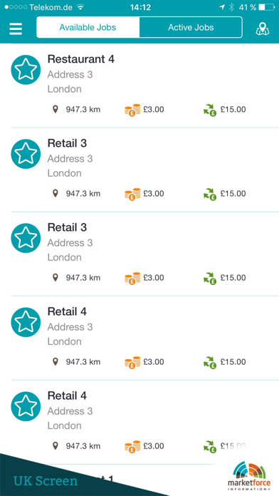Tap the star icon beside first Retail 3
This screenshot has height=496, width=279.
point(26,154)
